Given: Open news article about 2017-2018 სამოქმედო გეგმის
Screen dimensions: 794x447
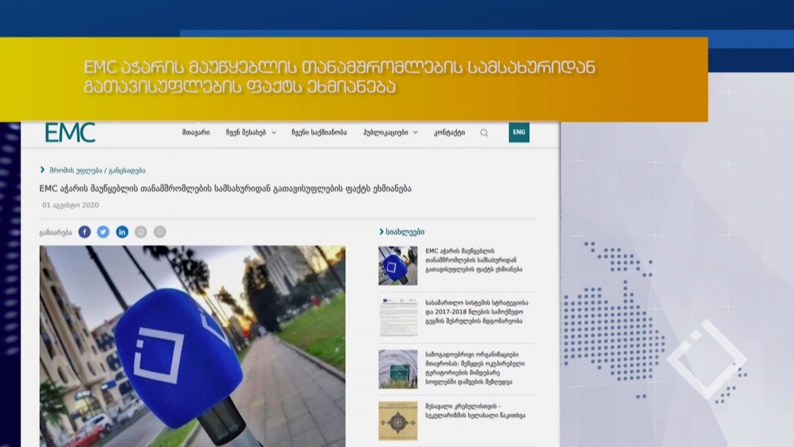Looking at the screenshot, I should [474, 311].
